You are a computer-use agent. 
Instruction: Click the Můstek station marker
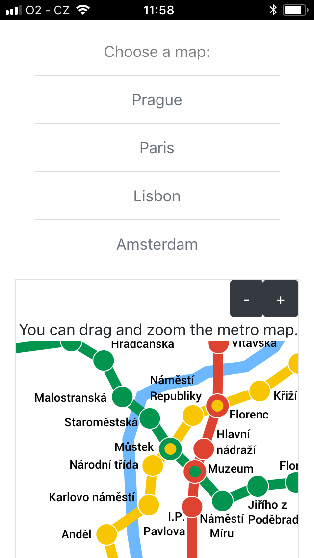point(170,448)
